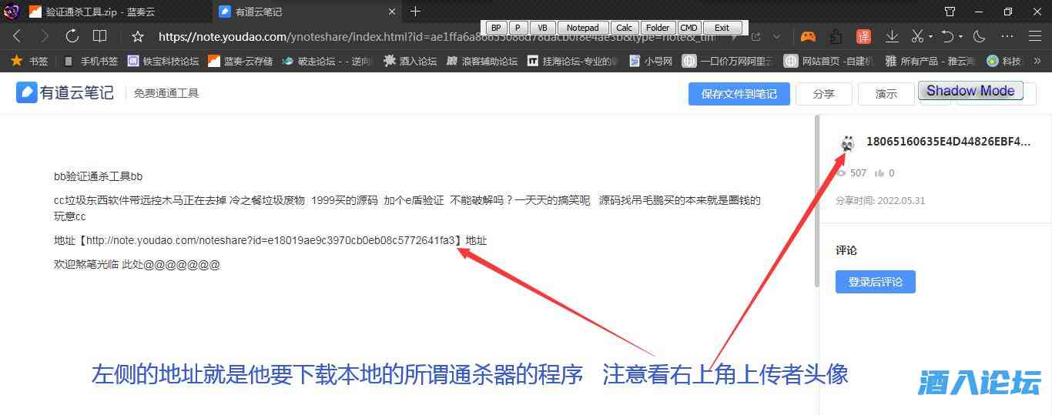Click the BP button in floating toolbar
Image resolution: width=1052 pixels, height=415 pixels.
click(x=495, y=28)
